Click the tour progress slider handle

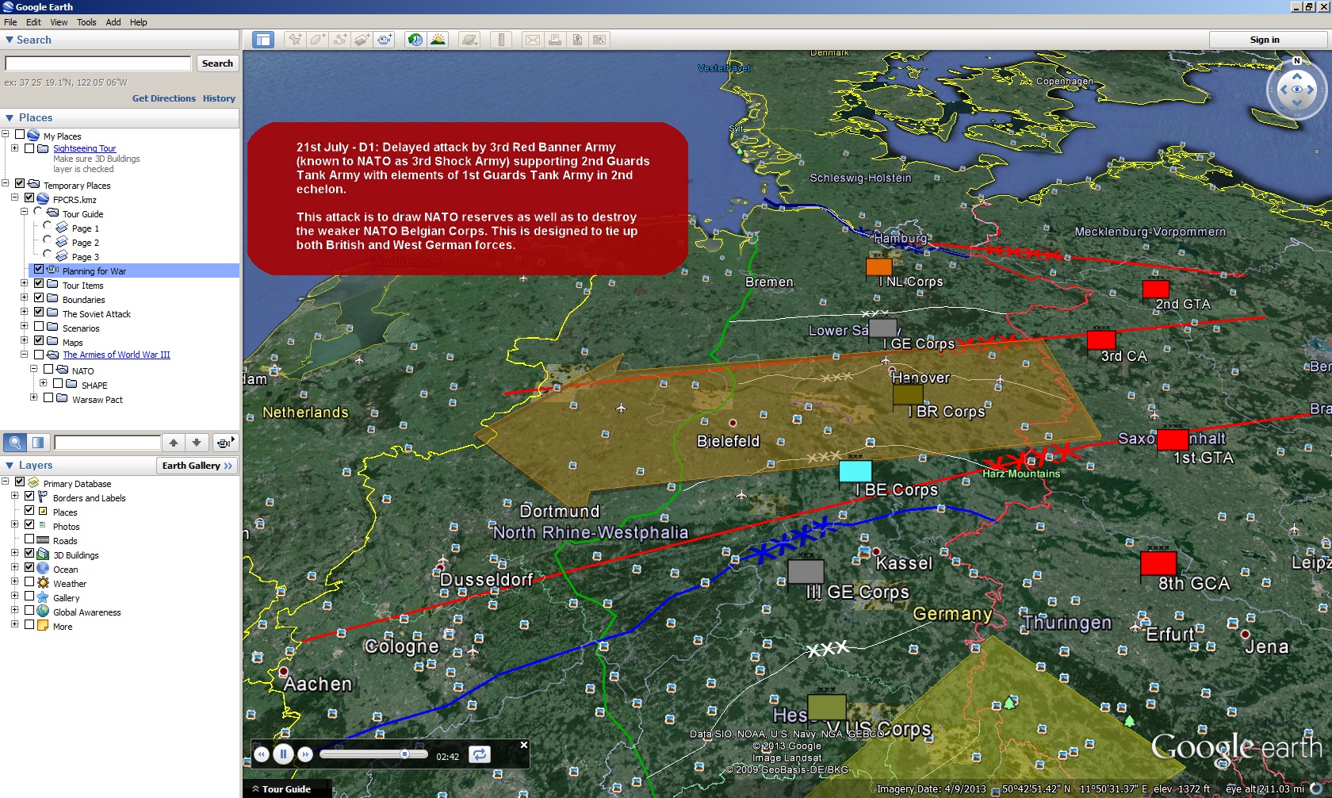pyautogui.click(x=404, y=754)
